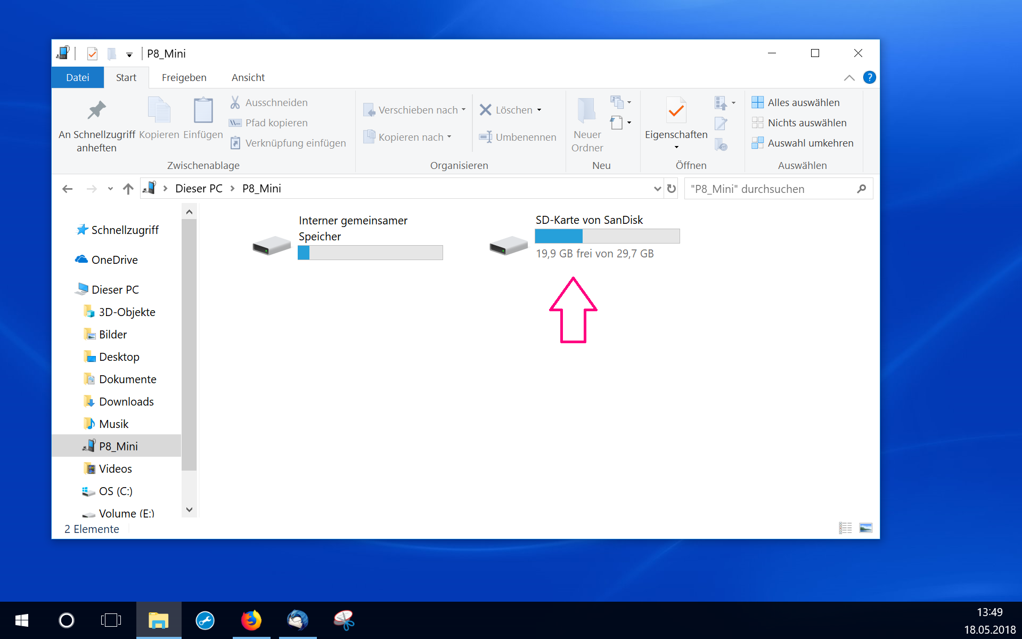
Task: Click the Ausschneiden scissors icon
Action: click(x=235, y=102)
